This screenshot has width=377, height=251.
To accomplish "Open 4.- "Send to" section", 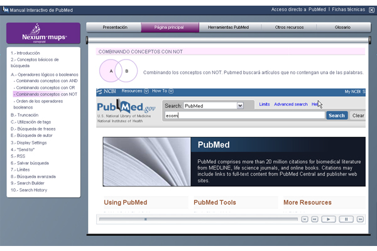I will [x=23, y=149].
